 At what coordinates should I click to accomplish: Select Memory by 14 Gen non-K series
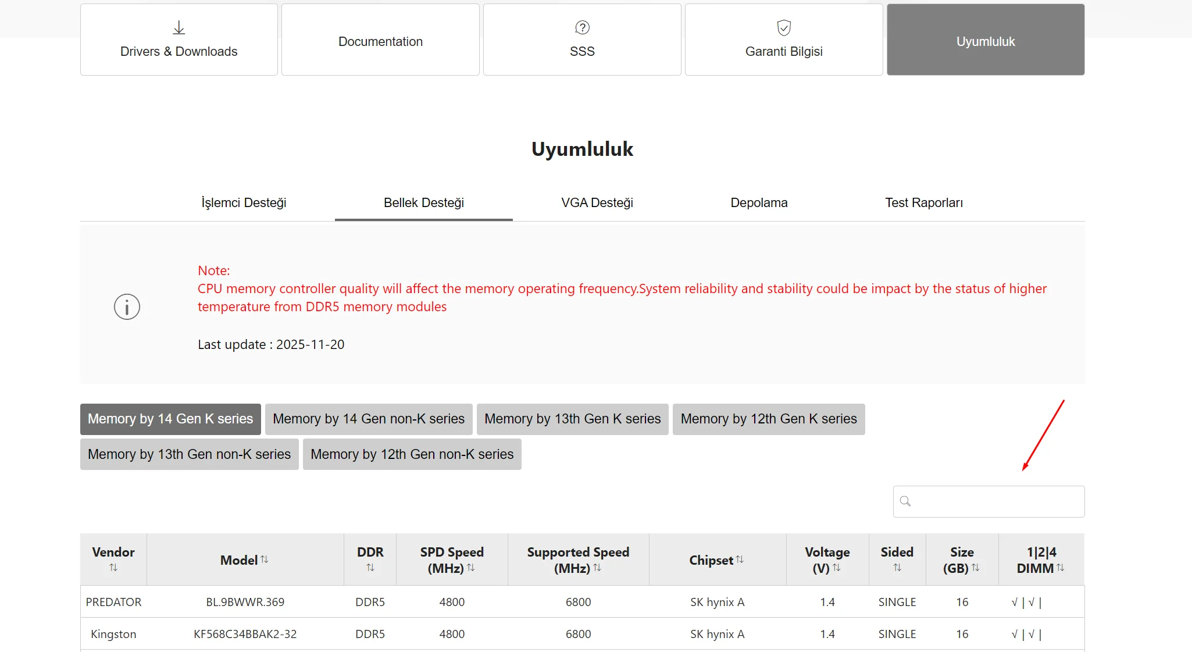369,419
